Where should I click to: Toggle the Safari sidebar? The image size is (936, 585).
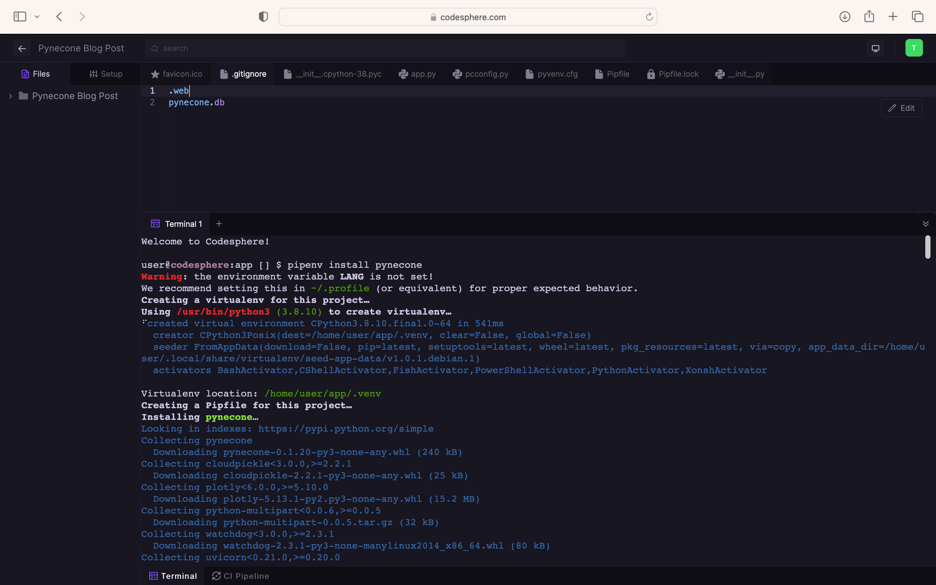click(x=20, y=17)
